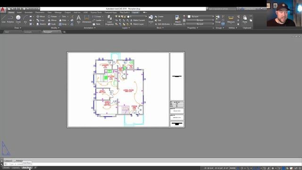This screenshot has height=170, width=302.
Task: Switch to the Parametric ribbon tab
Action: coord(40,13)
